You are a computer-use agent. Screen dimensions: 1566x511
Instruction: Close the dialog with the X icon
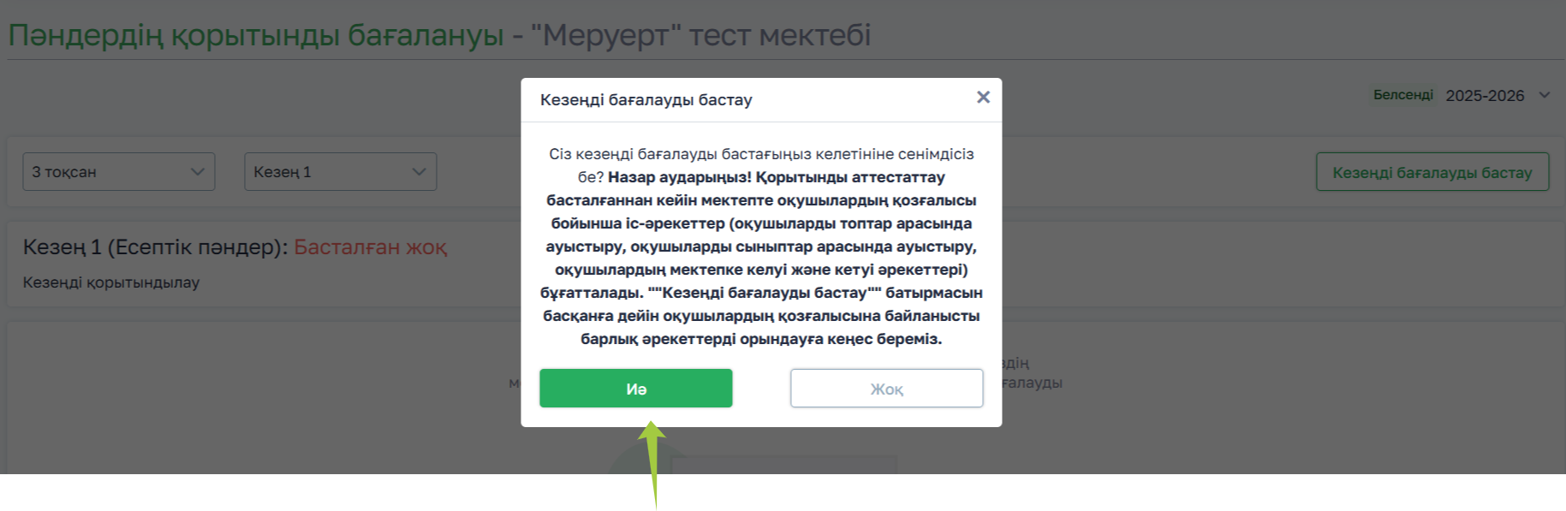(x=983, y=98)
